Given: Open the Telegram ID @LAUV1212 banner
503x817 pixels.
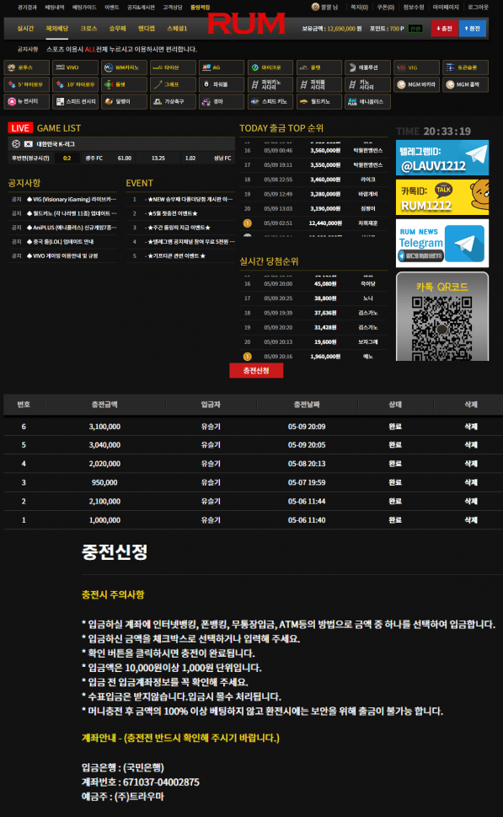Looking at the screenshot, I should [442, 158].
